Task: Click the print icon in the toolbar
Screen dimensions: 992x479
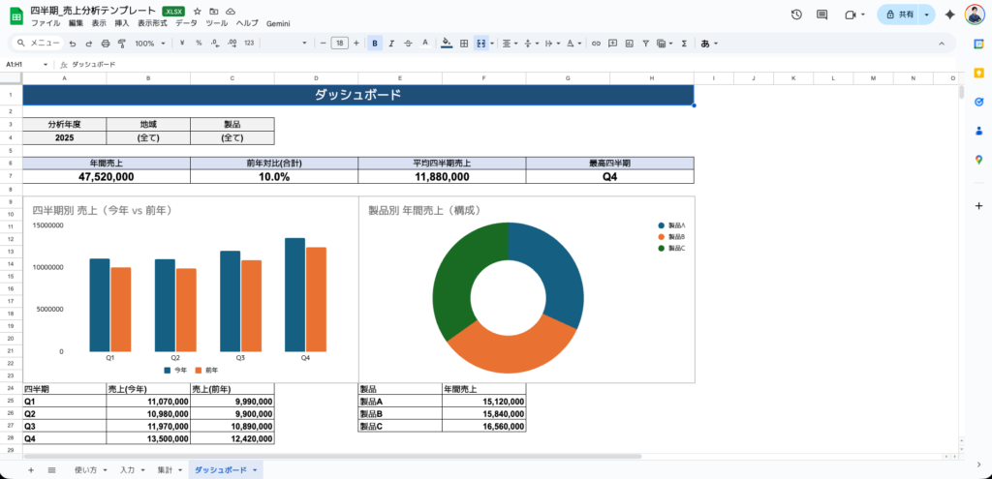Action: click(106, 44)
